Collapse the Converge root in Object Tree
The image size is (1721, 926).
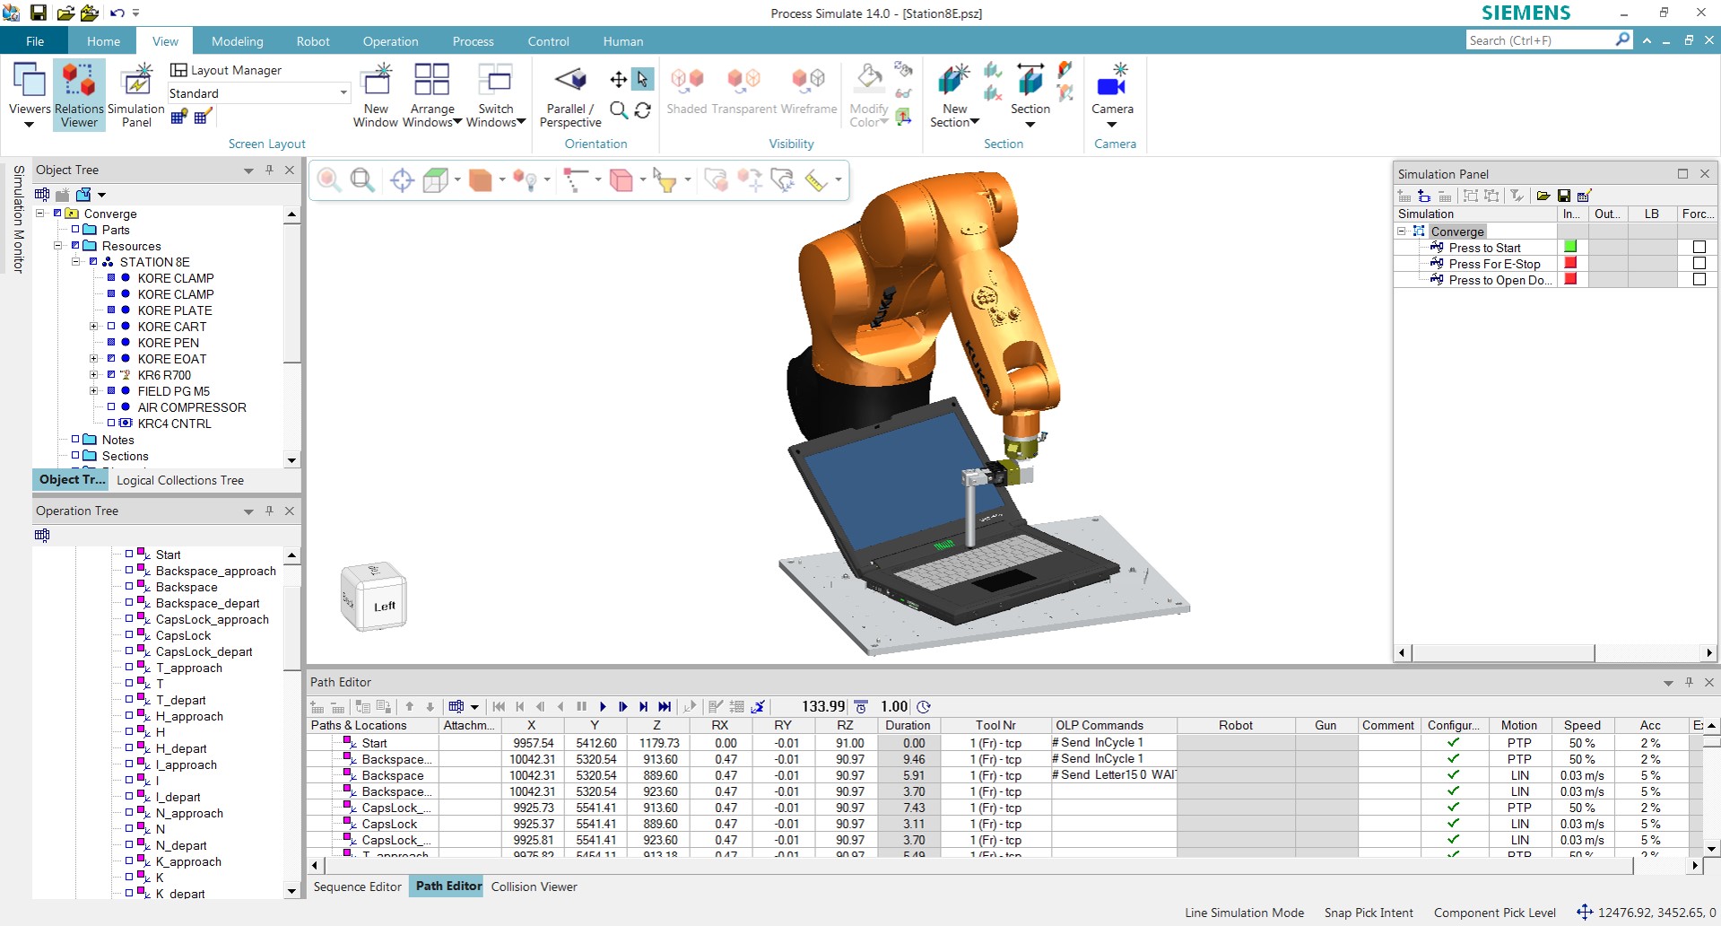[x=39, y=214]
